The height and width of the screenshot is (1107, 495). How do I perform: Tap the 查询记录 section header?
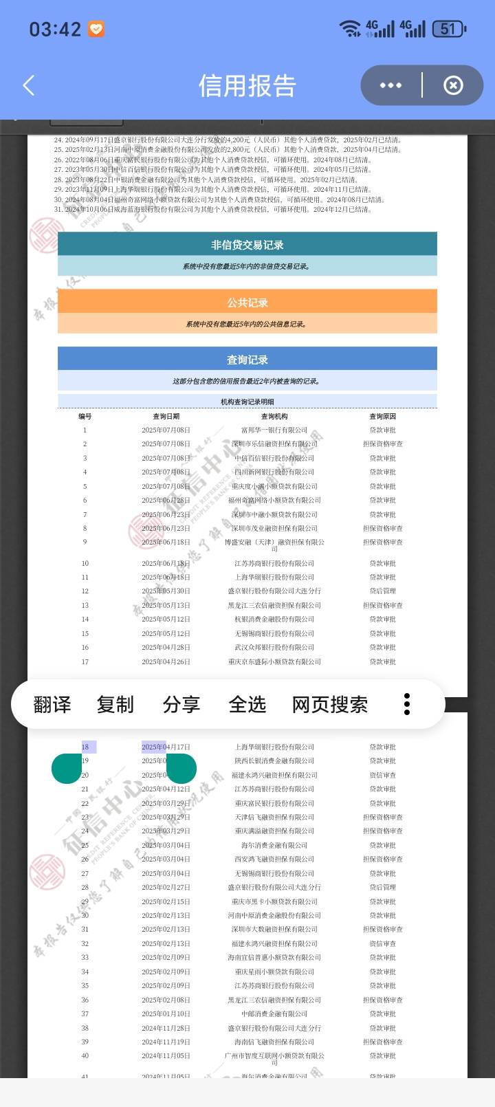pos(247,360)
